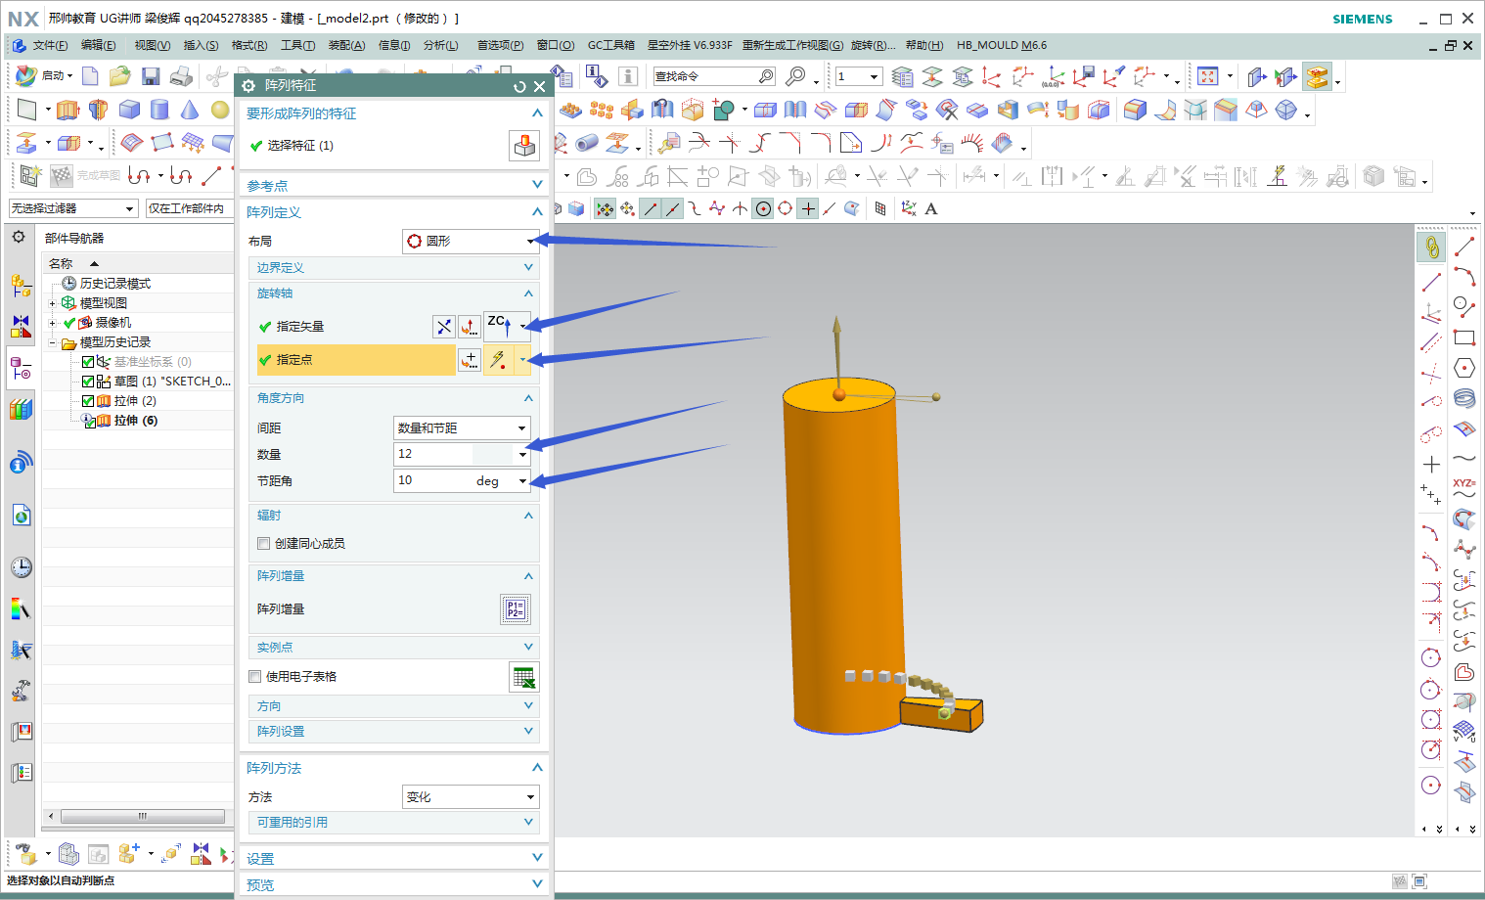Open the 分析(L) menu

pyautogui.click(x=440, y=45)
